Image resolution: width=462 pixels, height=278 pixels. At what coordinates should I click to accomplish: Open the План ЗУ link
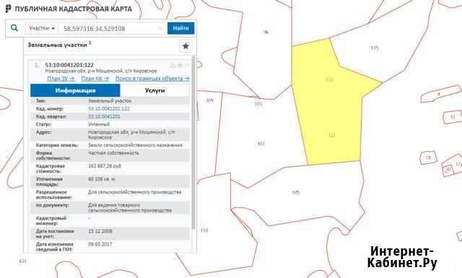(61, 79)
